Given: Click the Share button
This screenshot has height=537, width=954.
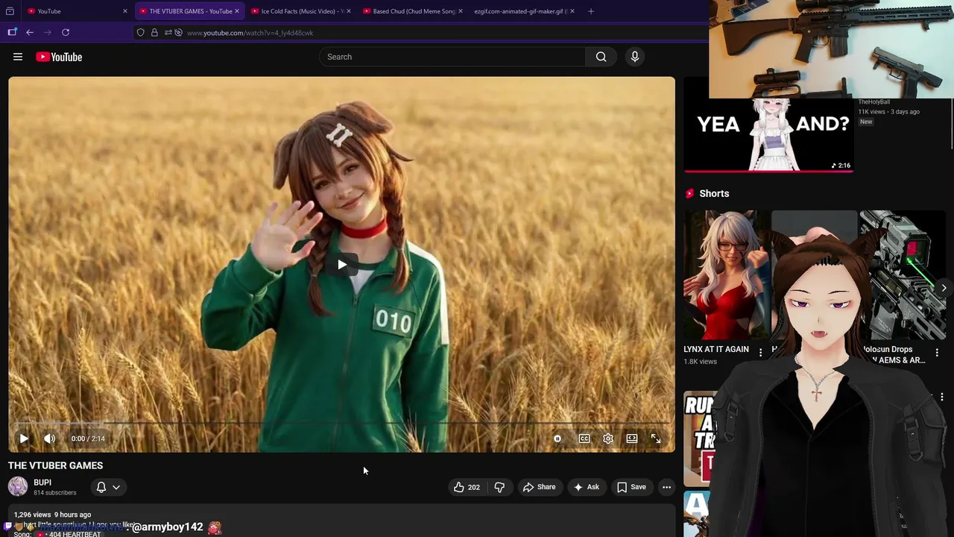Looking at the screenshot, I should click(x=540, y=487).
